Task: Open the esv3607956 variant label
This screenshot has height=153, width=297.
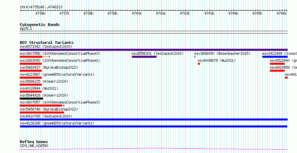Action: coord(60,53)
